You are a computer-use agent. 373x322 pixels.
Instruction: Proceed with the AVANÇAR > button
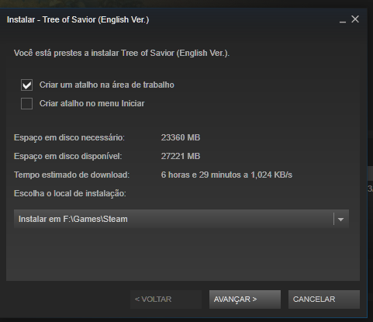(245, 299)
